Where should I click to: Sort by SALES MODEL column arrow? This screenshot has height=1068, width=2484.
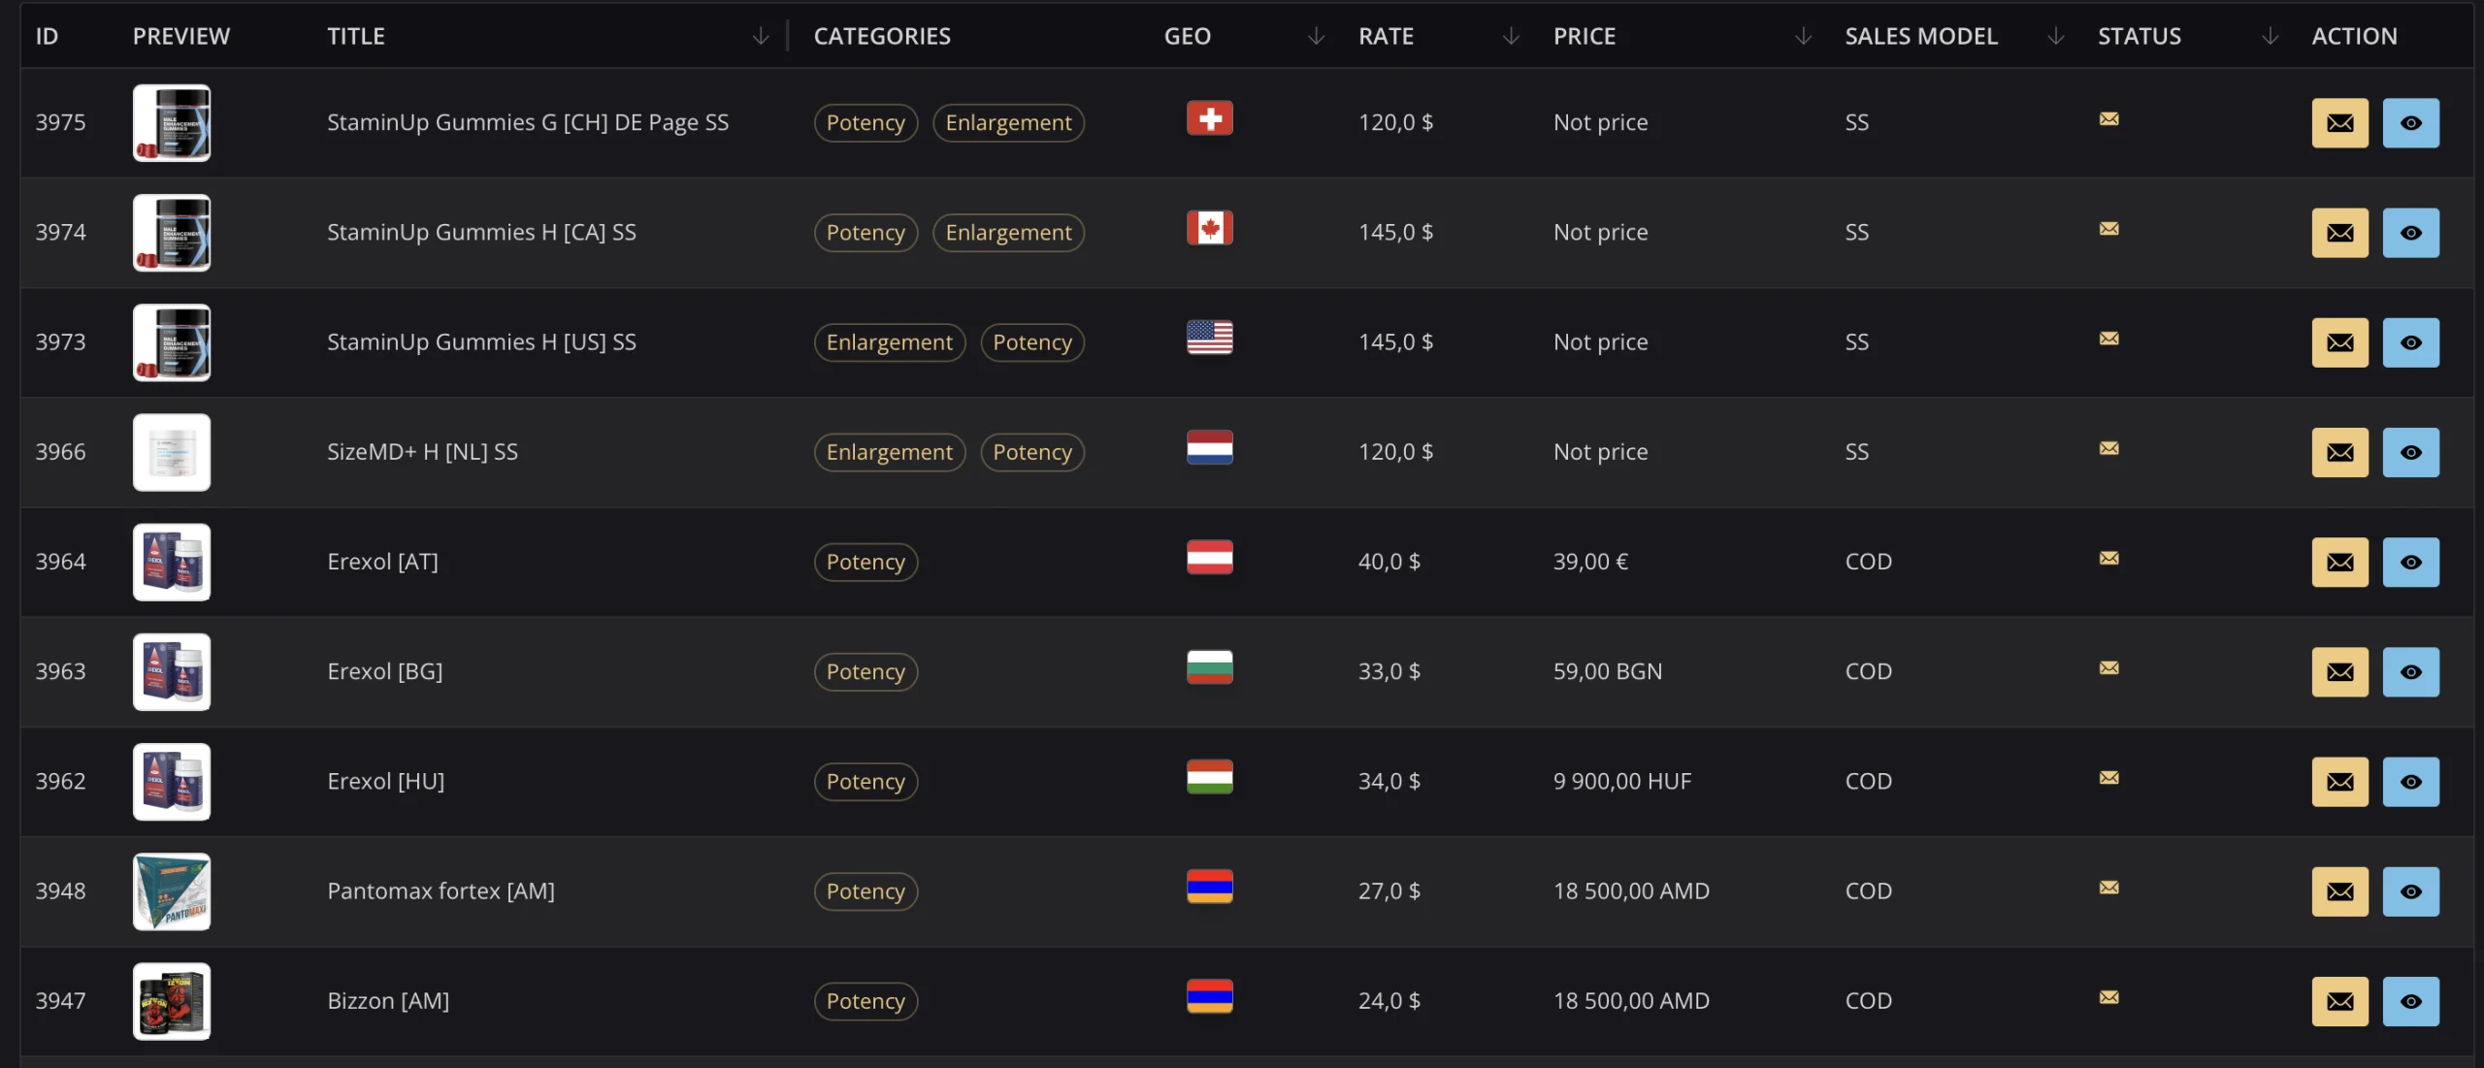click(2055, 36)
